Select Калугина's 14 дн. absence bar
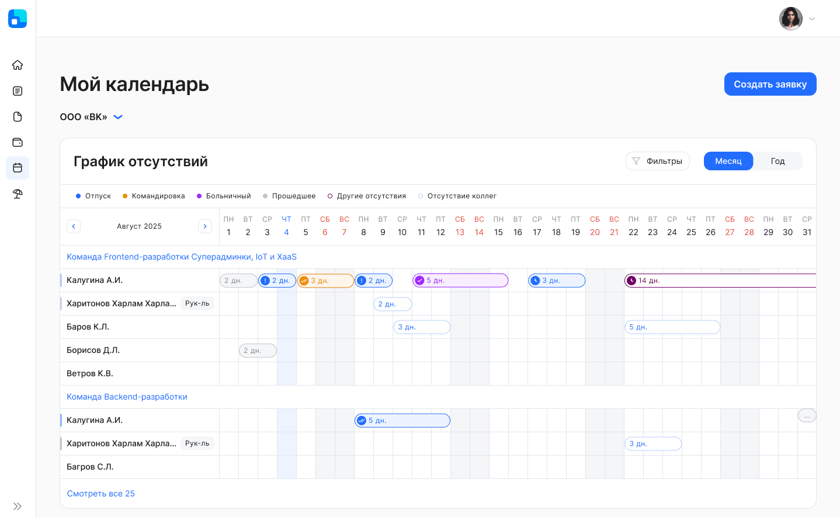840x518 pixels. [718, 281]
